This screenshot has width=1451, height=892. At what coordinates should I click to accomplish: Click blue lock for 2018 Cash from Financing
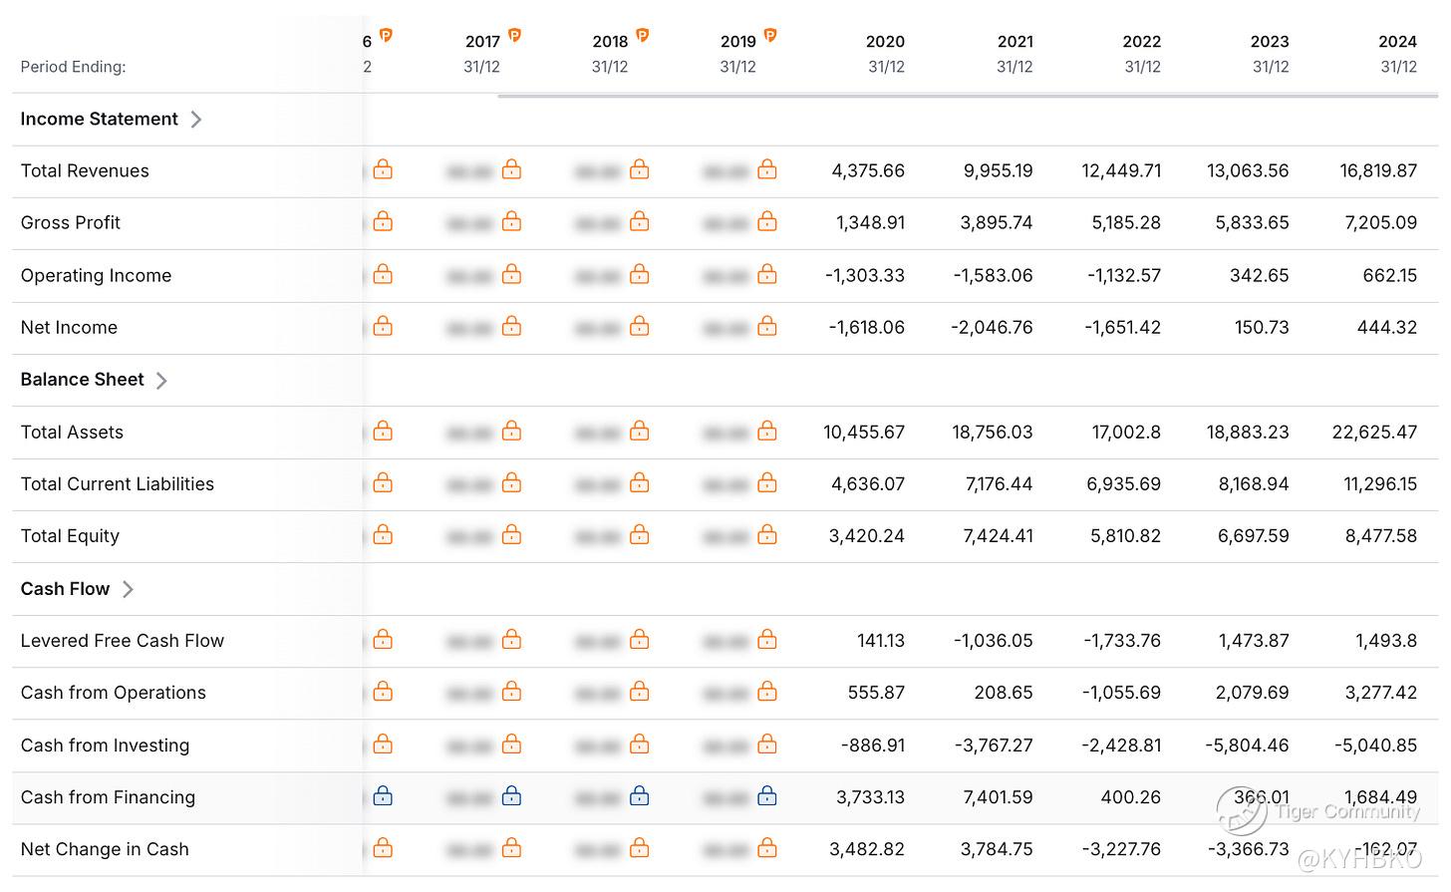point(640,796)
